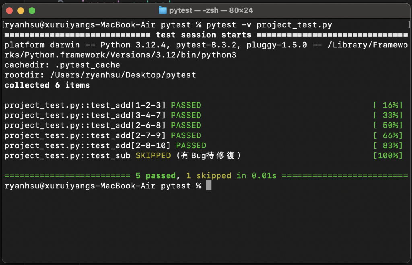The image size is (412, 265).
Task: Click the '1 skipped' summary text
Action: click(209, 175)
